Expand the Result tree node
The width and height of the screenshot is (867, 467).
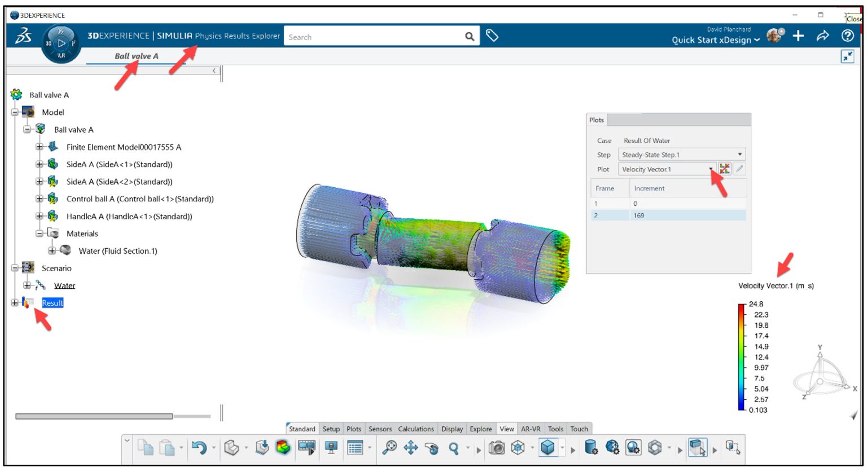[x=14, y=303]
